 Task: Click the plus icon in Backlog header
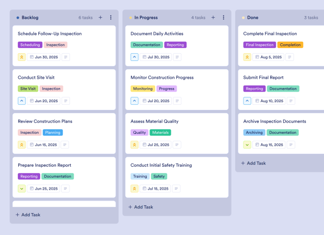pyautogui.click(x=100, y=18)
